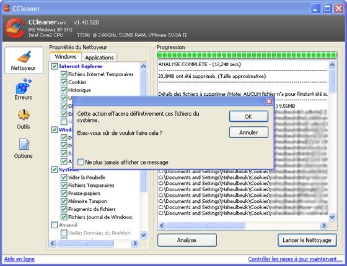Click the Windows group checkbox in tree
The width and height of the screenshot is (347, 266).
click(55, 130)
